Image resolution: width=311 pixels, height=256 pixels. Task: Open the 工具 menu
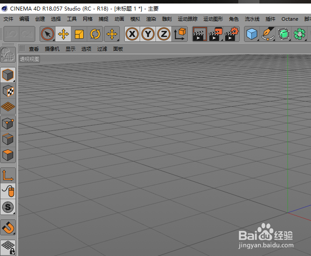(x=72, y=19)
